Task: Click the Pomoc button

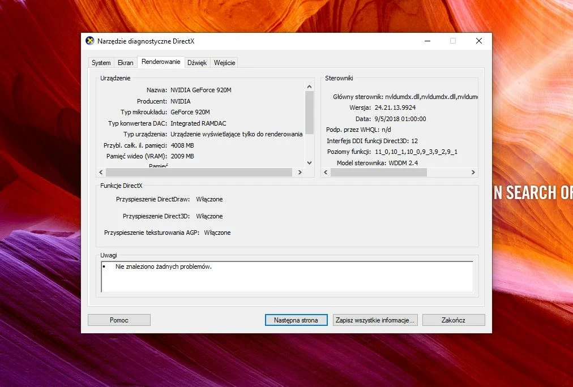Action: tap(119, 320)
